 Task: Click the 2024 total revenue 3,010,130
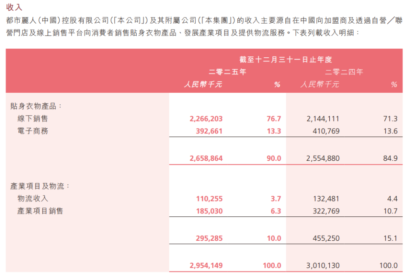(323, 265)
